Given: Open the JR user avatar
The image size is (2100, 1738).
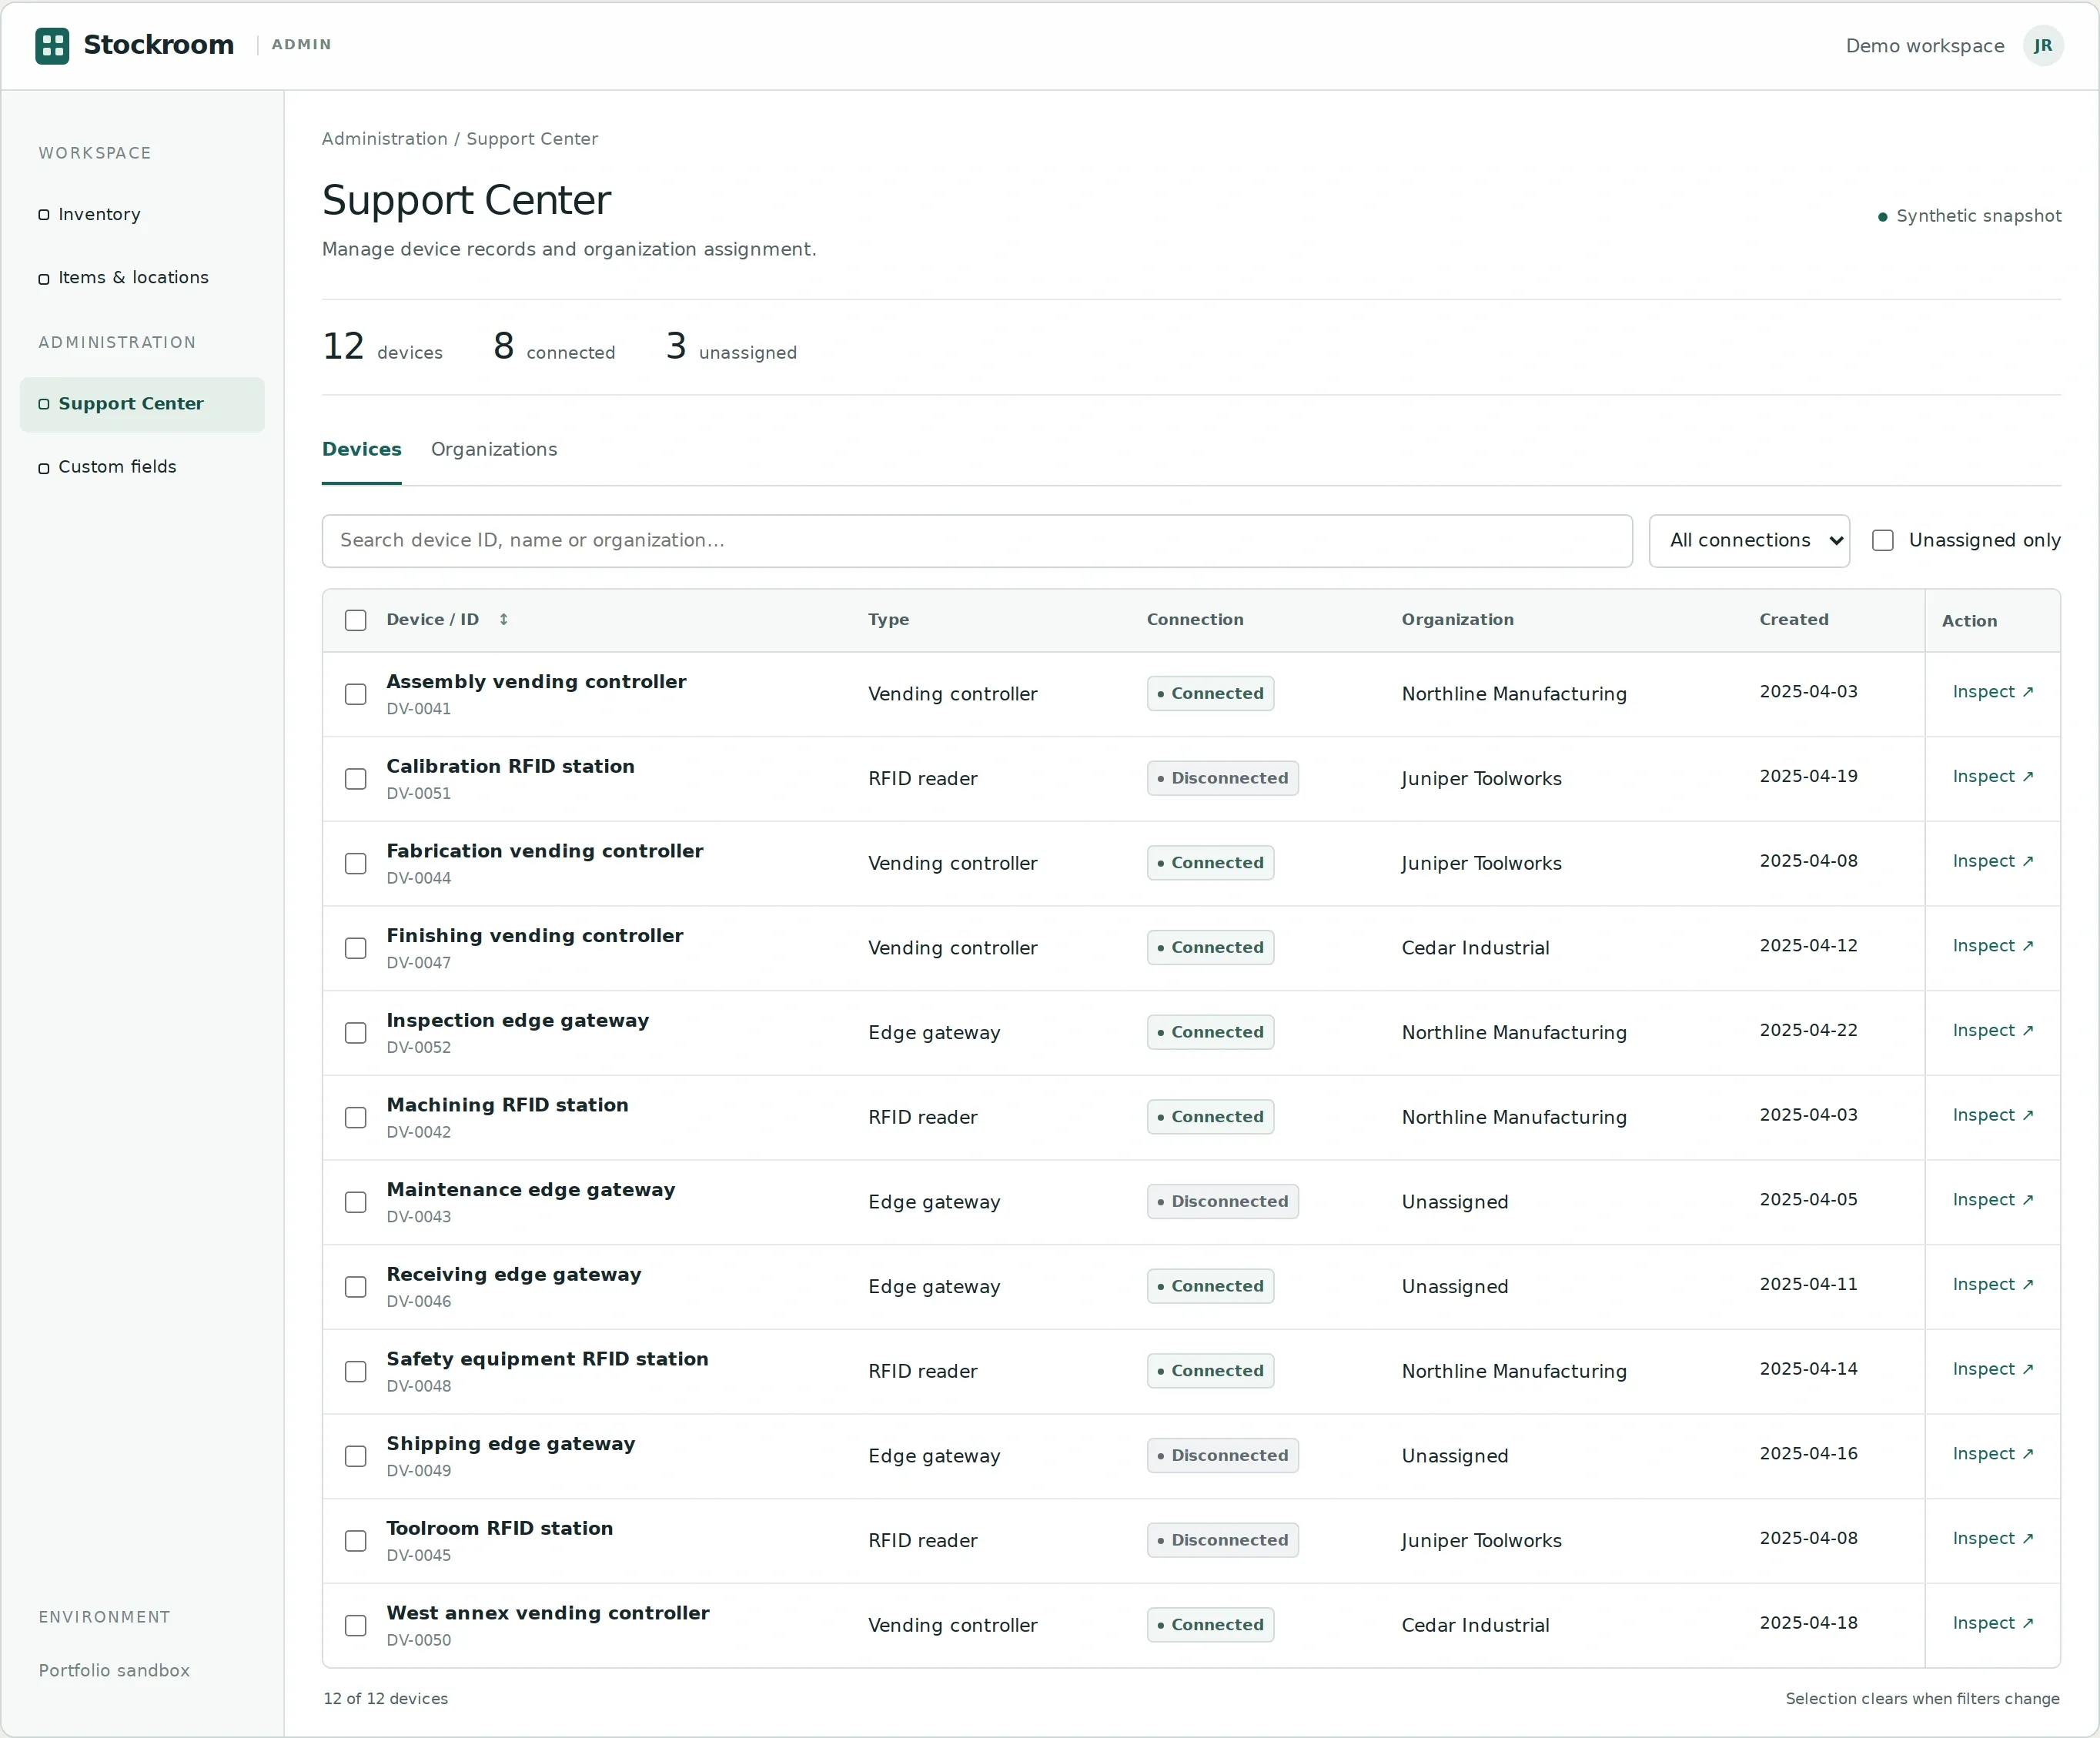Looking at the screenshot, I should pos(2043,46).
